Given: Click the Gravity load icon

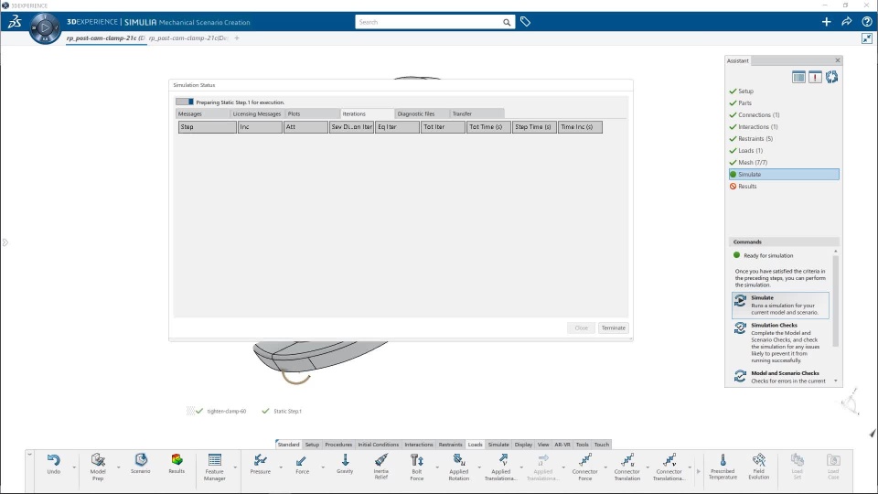Looking at the screenshot, I should tap(345, 465).
